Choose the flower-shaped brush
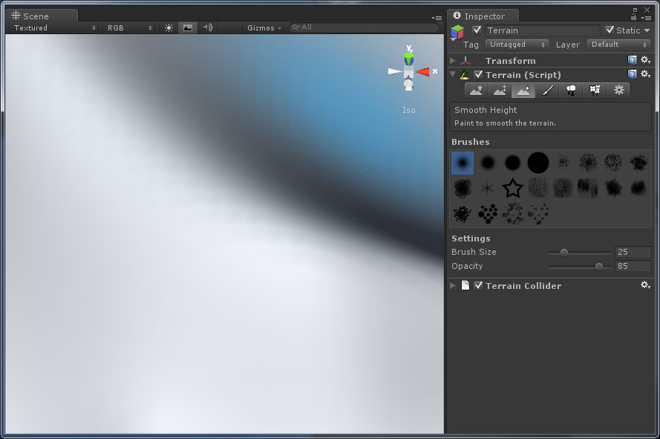Viewport: 660px width, 439px height. (463, 188)
